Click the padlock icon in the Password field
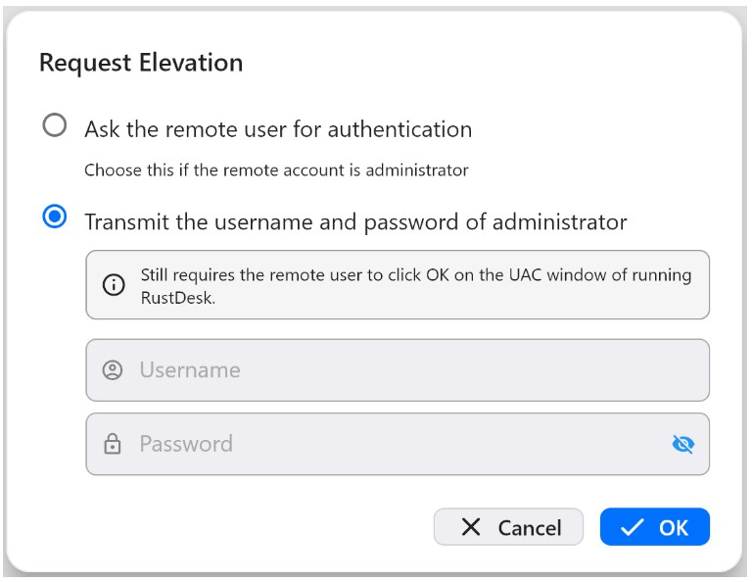 point(113,445)
